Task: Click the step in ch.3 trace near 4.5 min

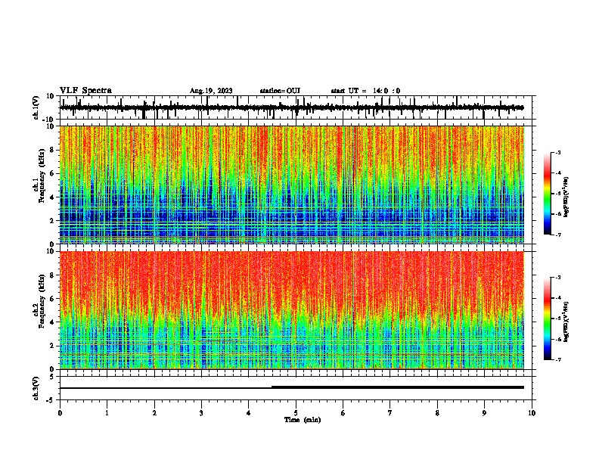Action: click(x=272, y=387)
